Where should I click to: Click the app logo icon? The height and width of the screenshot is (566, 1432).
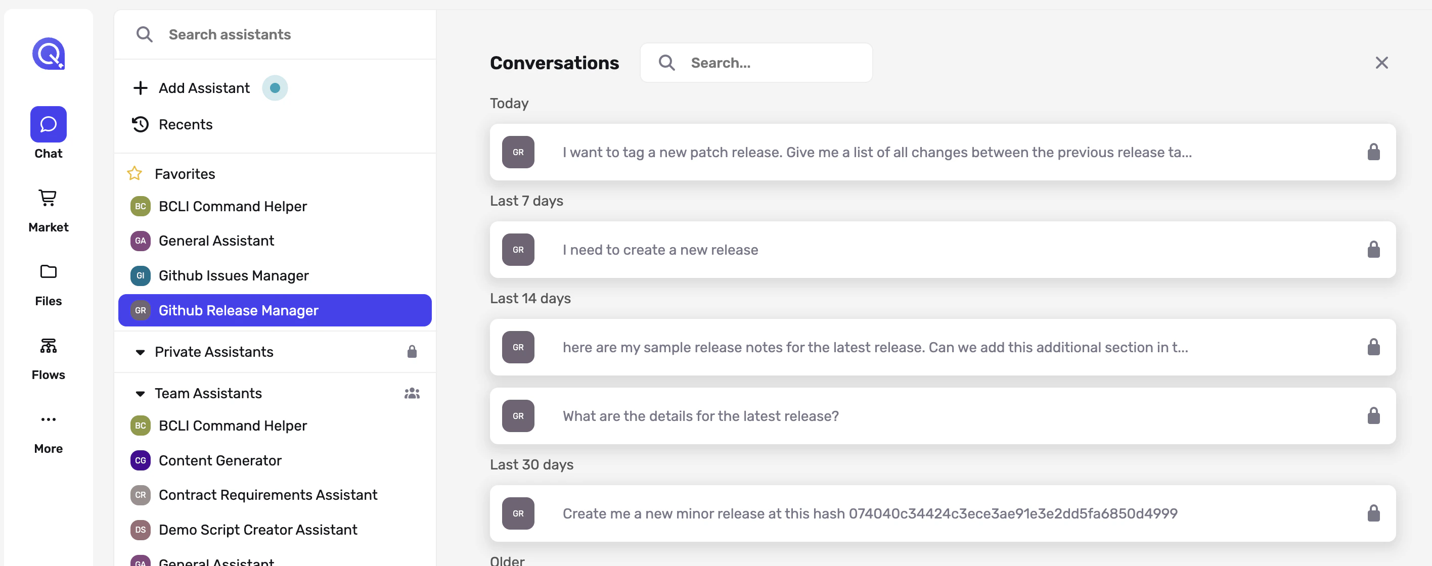(x=49, y=54)
